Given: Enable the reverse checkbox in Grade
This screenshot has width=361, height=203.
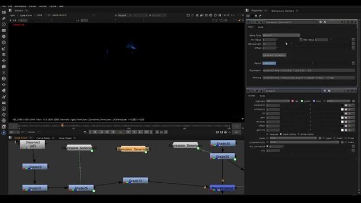Looking at the screenshot, I should [x=267, y=134].
